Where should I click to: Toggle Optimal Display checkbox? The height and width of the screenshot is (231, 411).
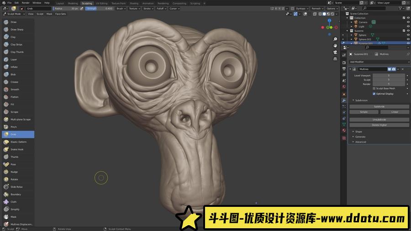click(x=374, y=94)
